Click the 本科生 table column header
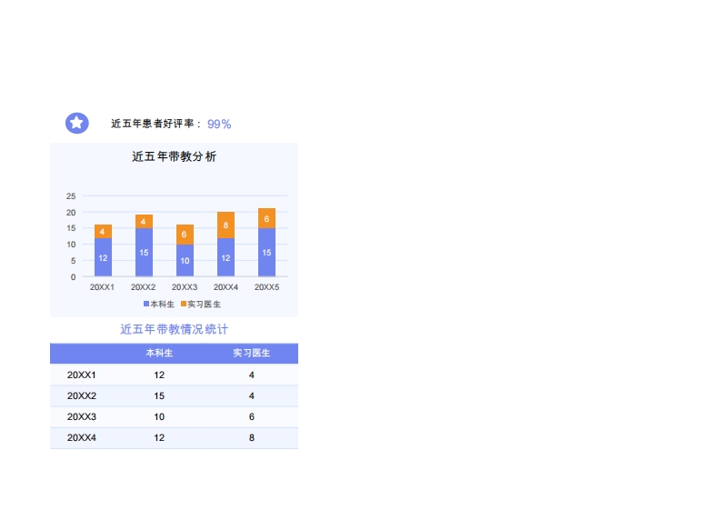The height and width of the screenshot is (510, 721). 159,354
